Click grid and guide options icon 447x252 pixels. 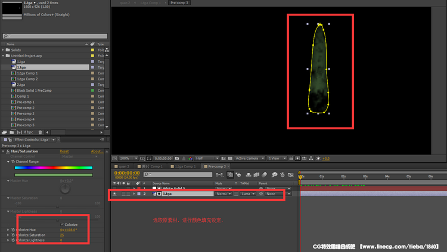(142, 158)
